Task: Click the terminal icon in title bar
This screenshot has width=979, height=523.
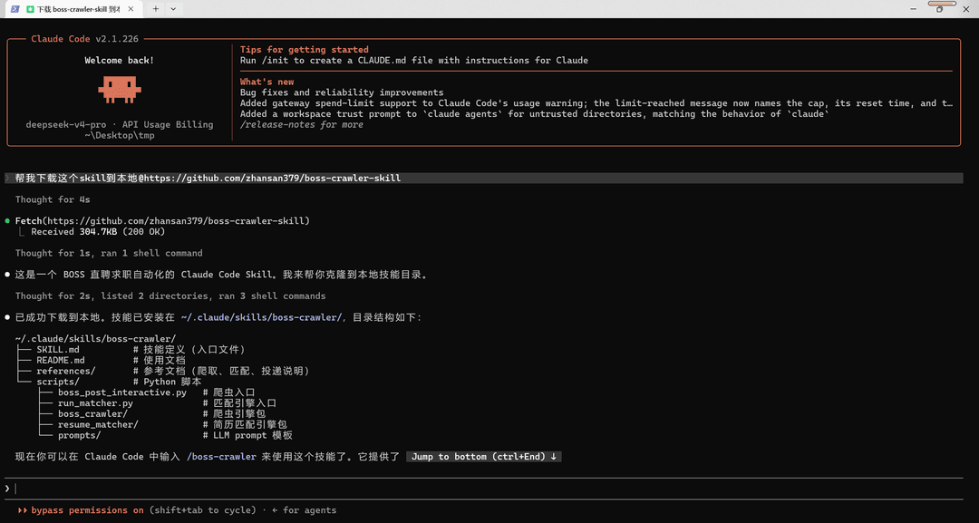Action: 15,9
